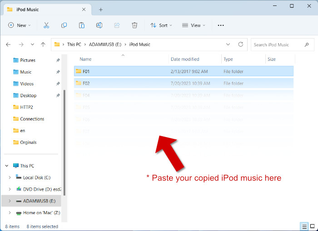Open the New item dropdown
The image size is (318, 231).
[19, 25]
